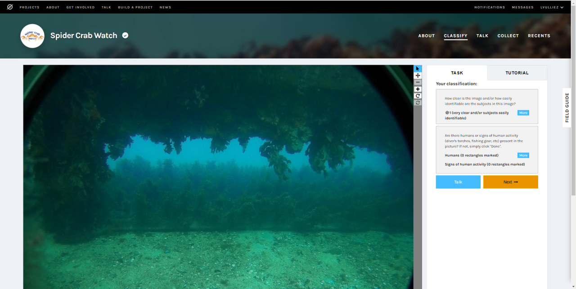The image size is (576, 289).
Task: Switch to the Task tab
Action: click(457, 73)
